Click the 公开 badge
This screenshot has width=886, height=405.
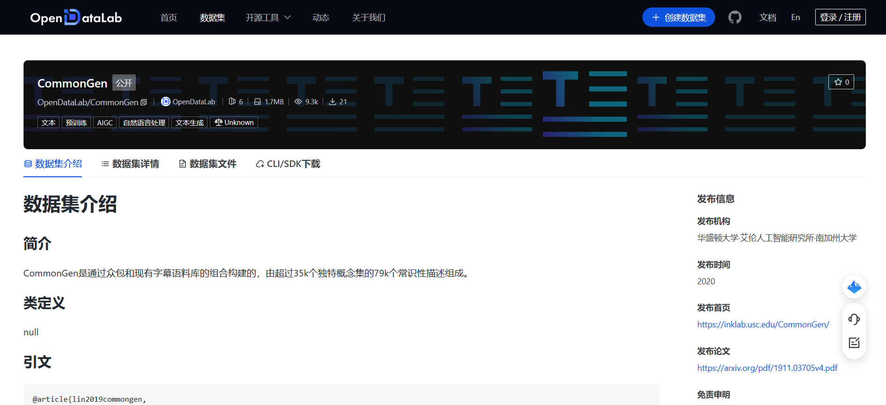point(124,83)
